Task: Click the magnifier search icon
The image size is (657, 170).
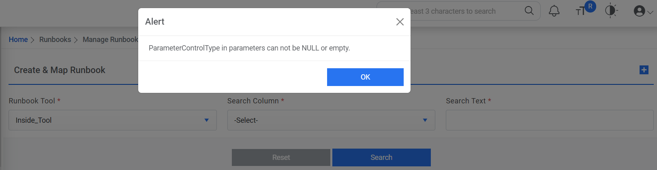Action: point(529,11)
